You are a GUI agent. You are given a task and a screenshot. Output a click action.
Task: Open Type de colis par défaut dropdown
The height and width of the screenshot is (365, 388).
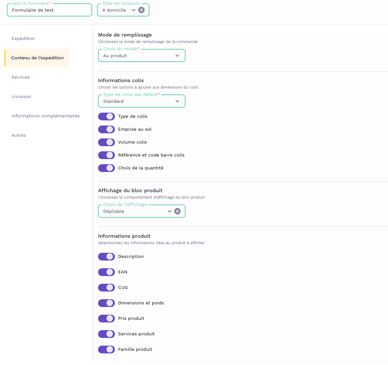tap(177, 101)
